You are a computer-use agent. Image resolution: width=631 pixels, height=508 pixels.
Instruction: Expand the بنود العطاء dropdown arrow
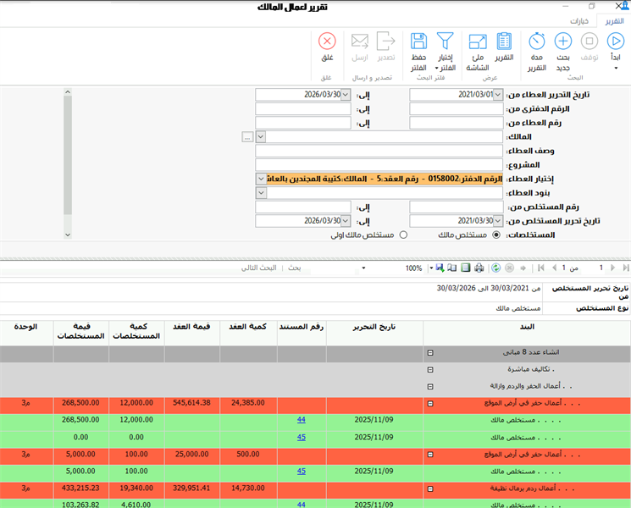[x=261, y=193]
